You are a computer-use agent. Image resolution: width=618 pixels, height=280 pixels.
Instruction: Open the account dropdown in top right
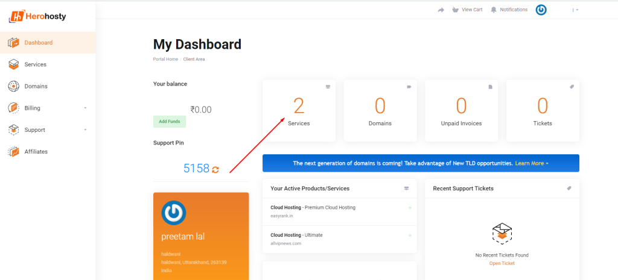(576, 10)
